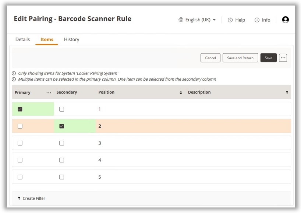Image resolution: width=301 pixels, height=213 pixels.
Task: Switch to the Details tab
Action: coord(22,39)
